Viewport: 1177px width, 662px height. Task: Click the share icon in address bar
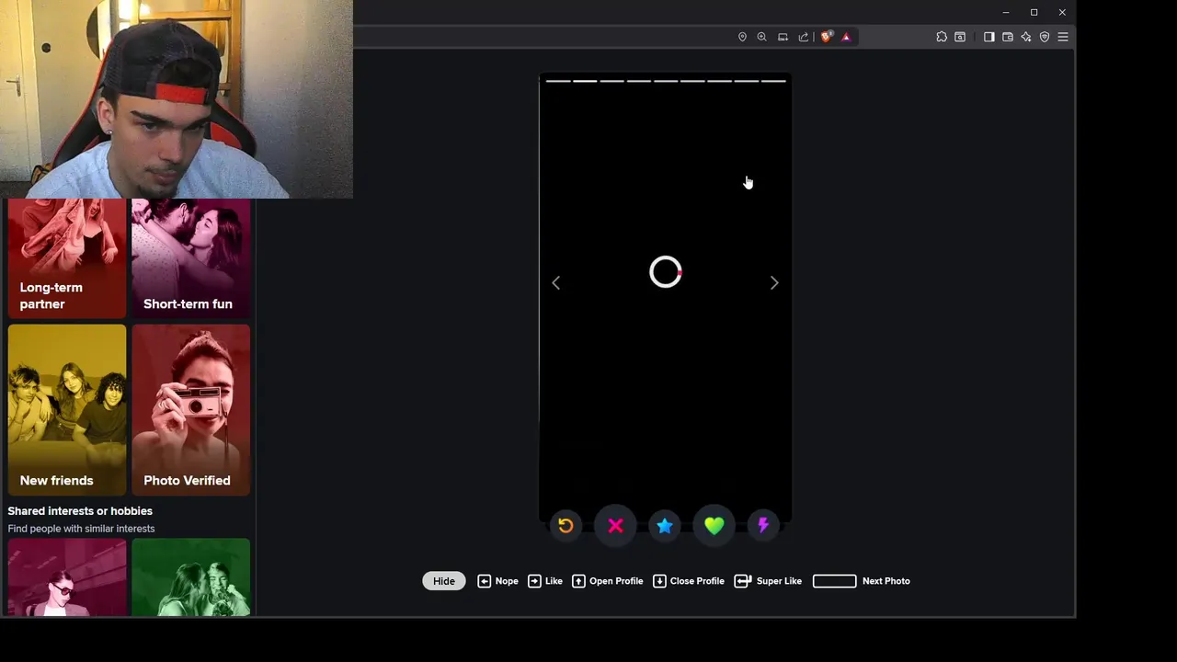(x=803, y=37)
